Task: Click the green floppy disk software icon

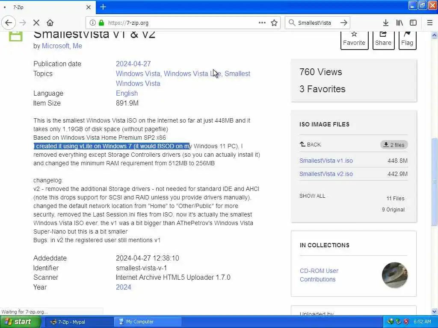Action: [16, 36]
